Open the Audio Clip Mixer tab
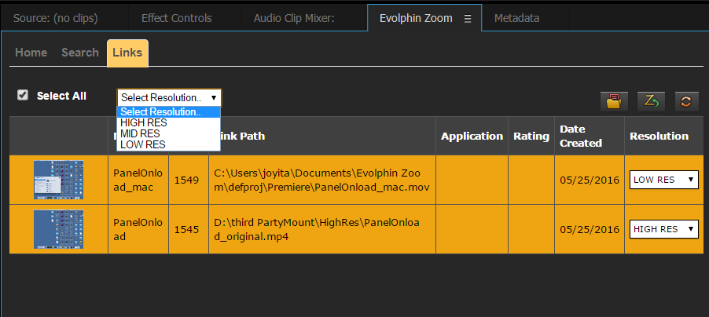Screen dimensions: 709x317 point(294,19)
